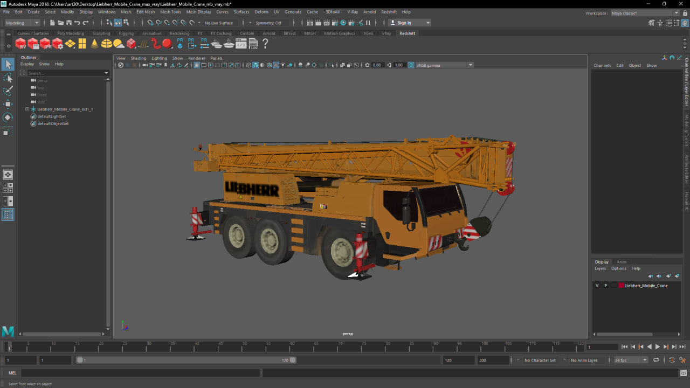
Task: Open the Sign In dropdown
Action: 410,23
